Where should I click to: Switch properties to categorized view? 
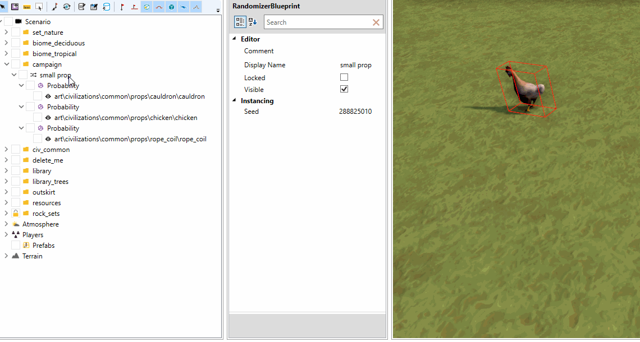click(240, 22)
